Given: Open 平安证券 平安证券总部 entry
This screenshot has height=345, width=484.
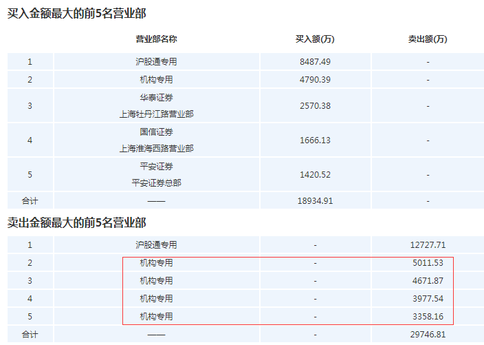Looking at the screenshot, I should pos(156,175).
